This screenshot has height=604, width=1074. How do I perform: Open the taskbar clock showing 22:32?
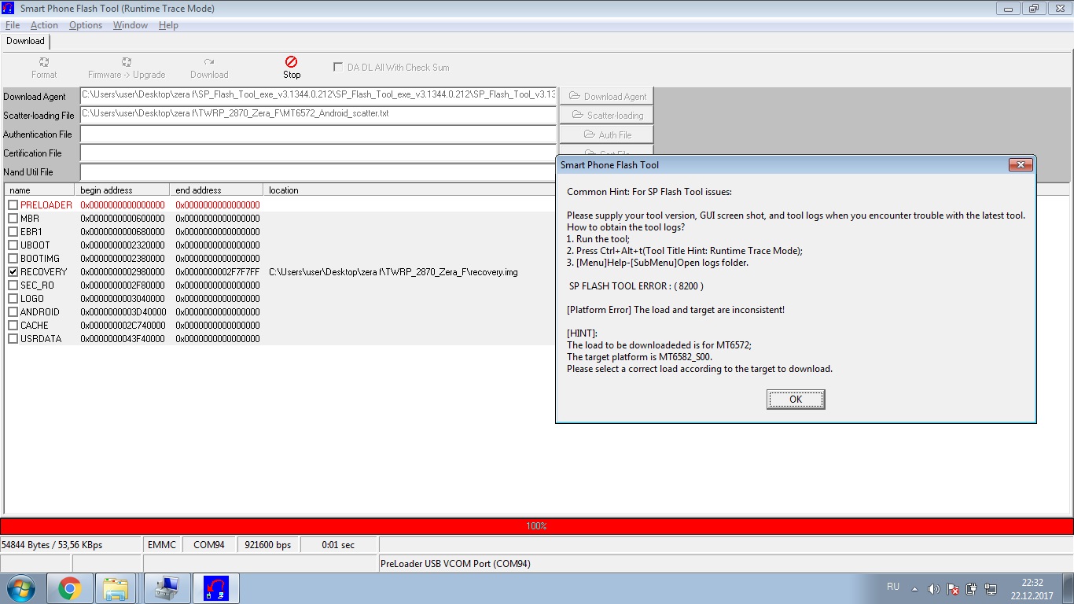tap(1032, 589)
